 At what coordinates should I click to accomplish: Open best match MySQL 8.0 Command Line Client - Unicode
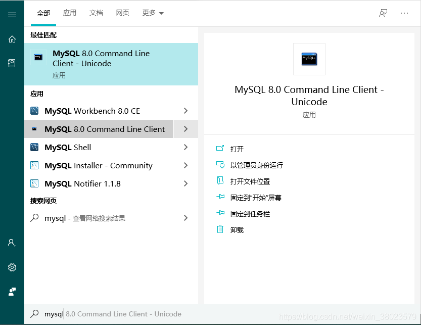111,64
